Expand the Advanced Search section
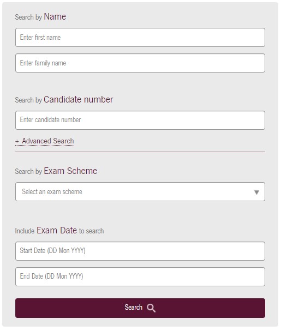Viewport: 281px width, 331px height. (45, 141)
